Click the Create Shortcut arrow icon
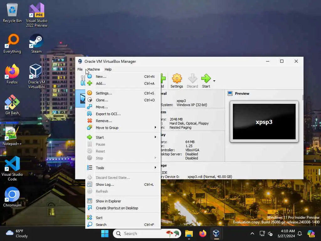Screen dimensions: 321x241 pos(89,208)
